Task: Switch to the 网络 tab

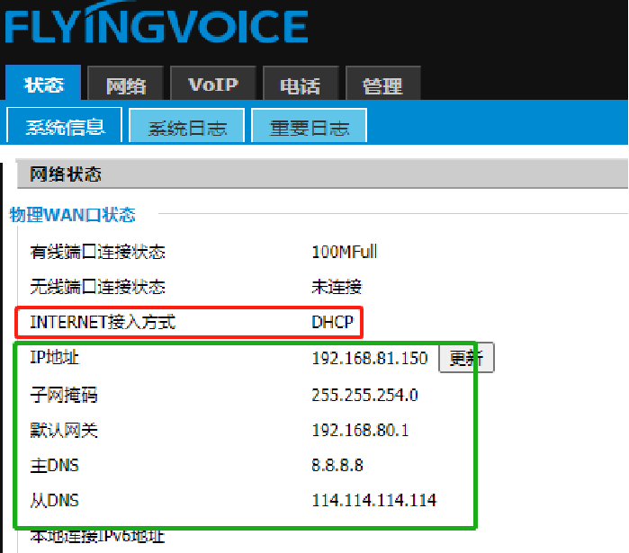Action: click(x=126, y=86)
